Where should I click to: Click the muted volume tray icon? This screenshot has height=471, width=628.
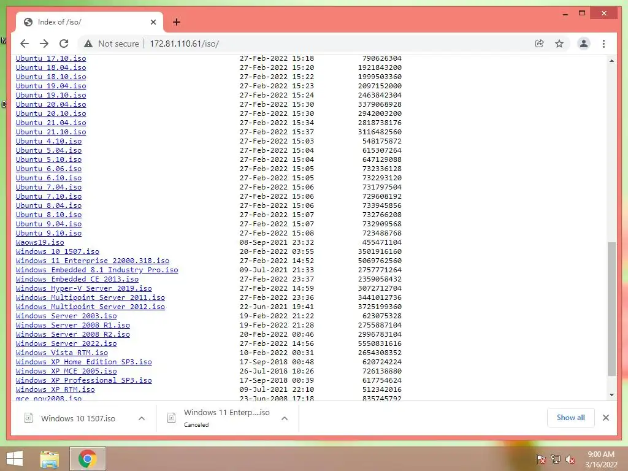(570, 459)
